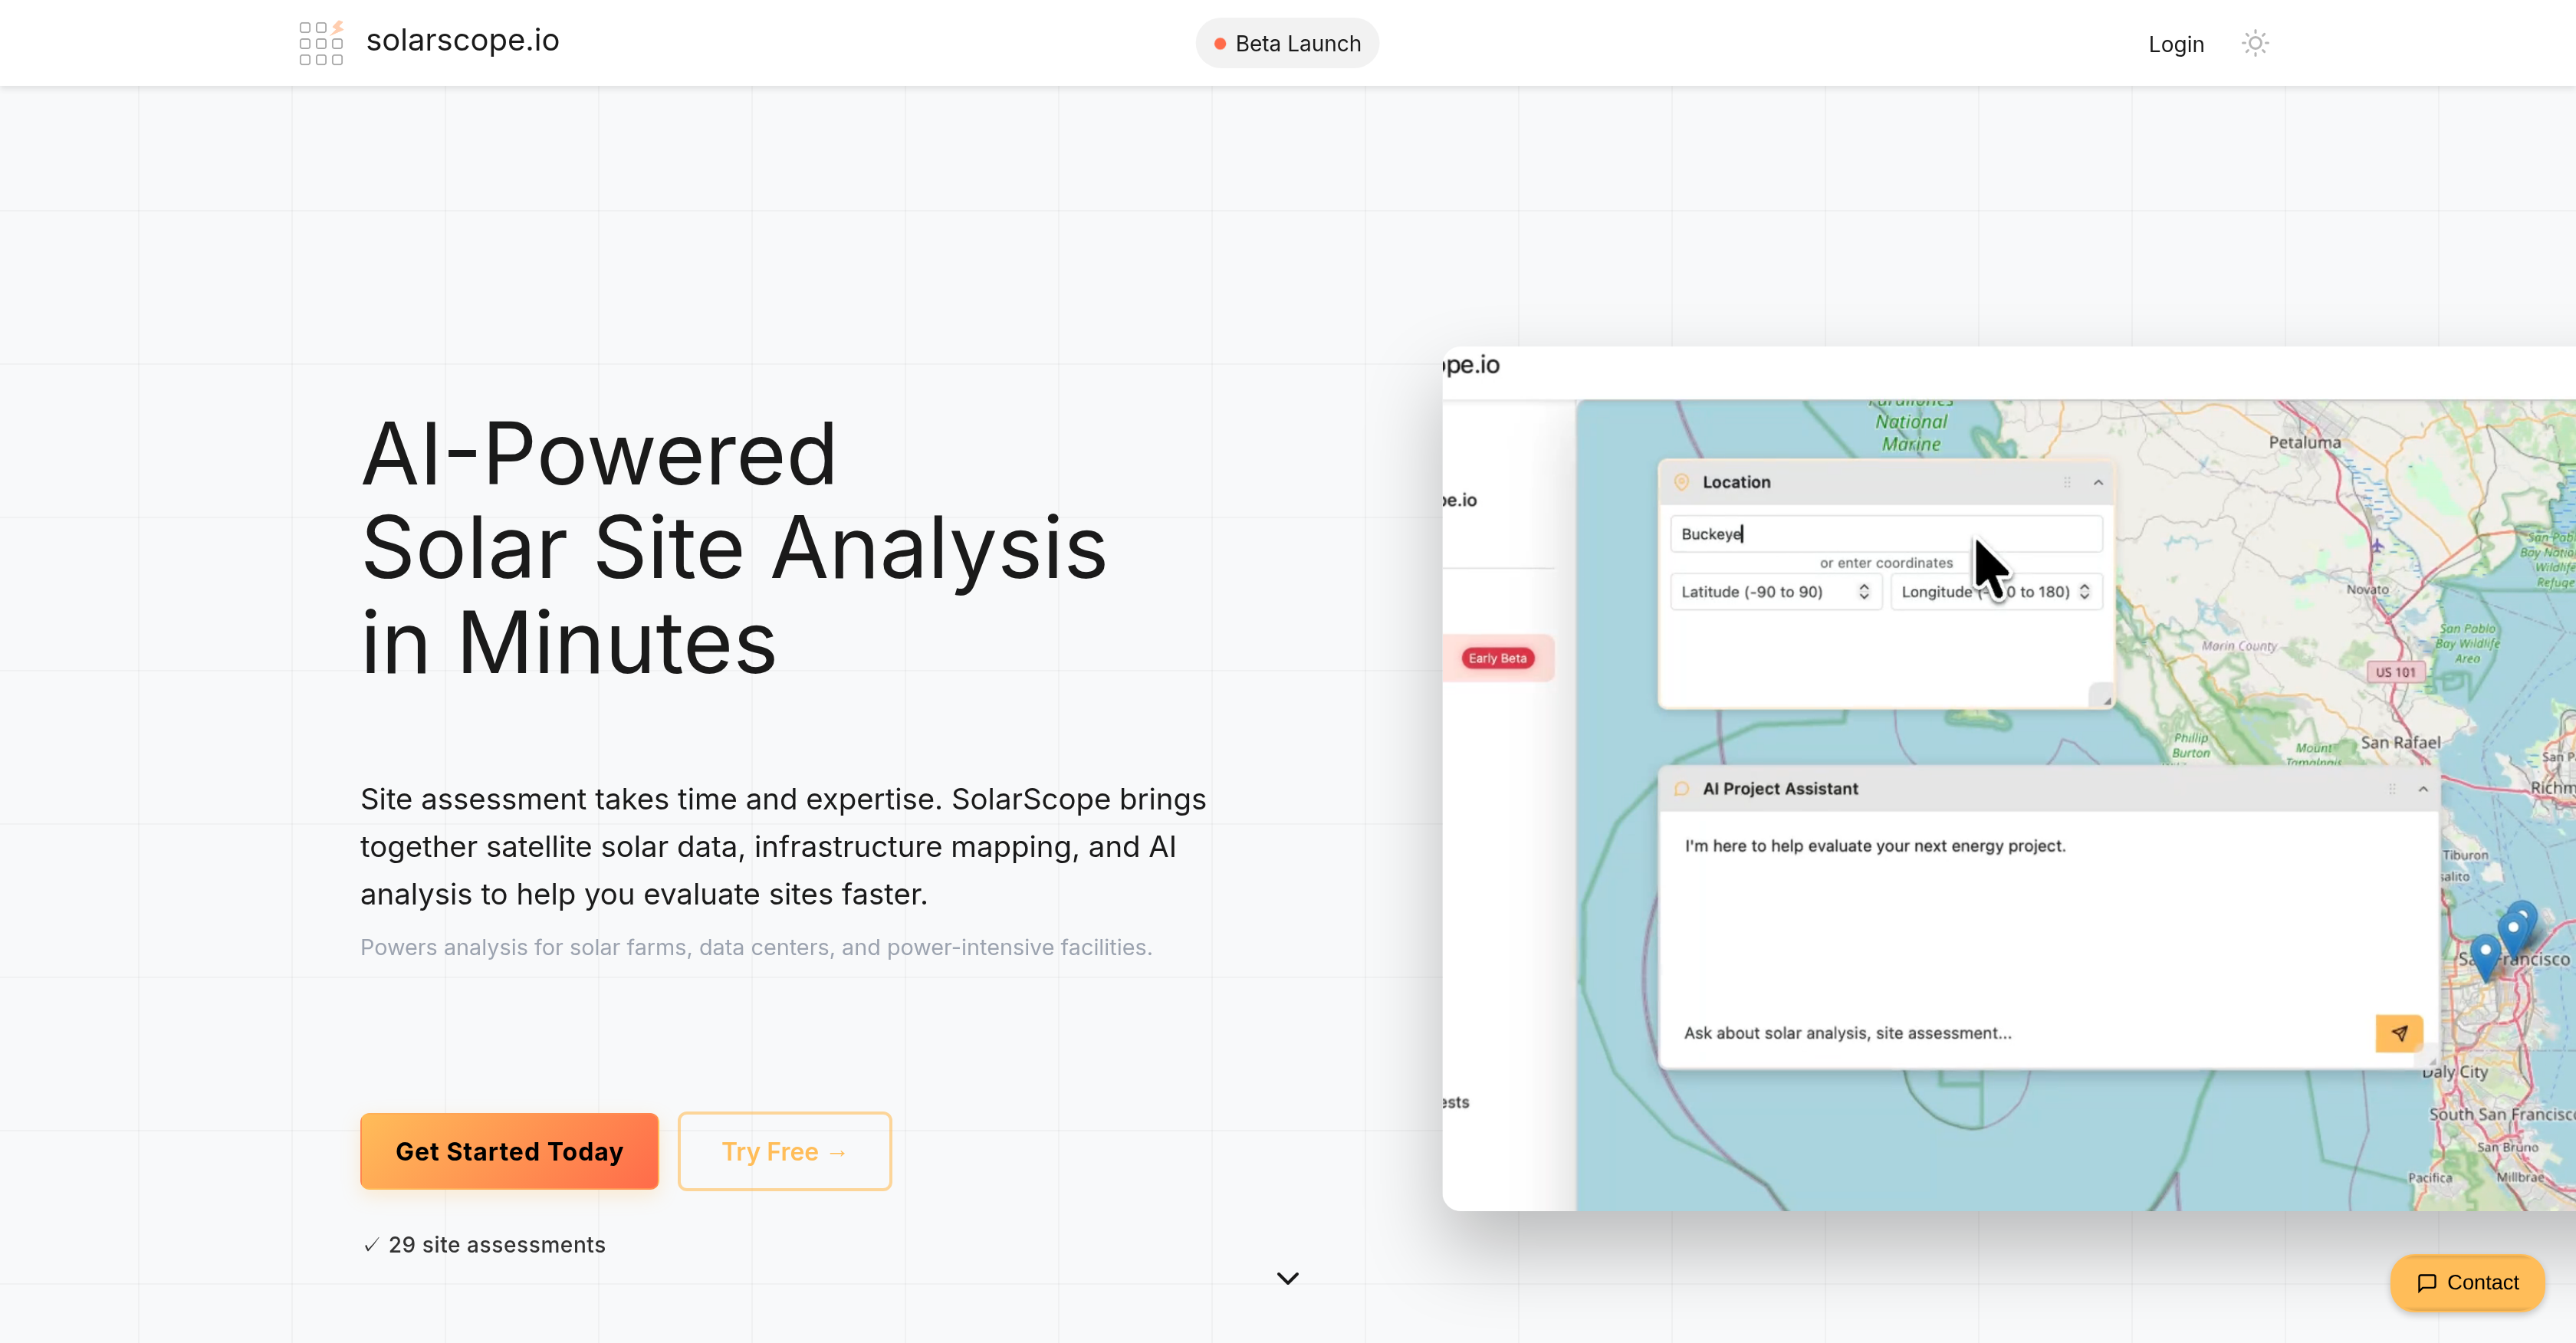Click the US 101 highway shield on map

point(2395,672)
